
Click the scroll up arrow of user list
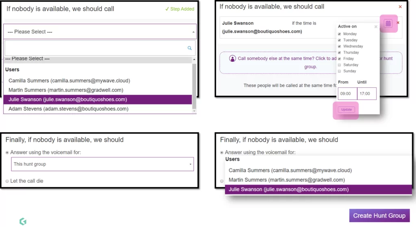click(194, 59)
